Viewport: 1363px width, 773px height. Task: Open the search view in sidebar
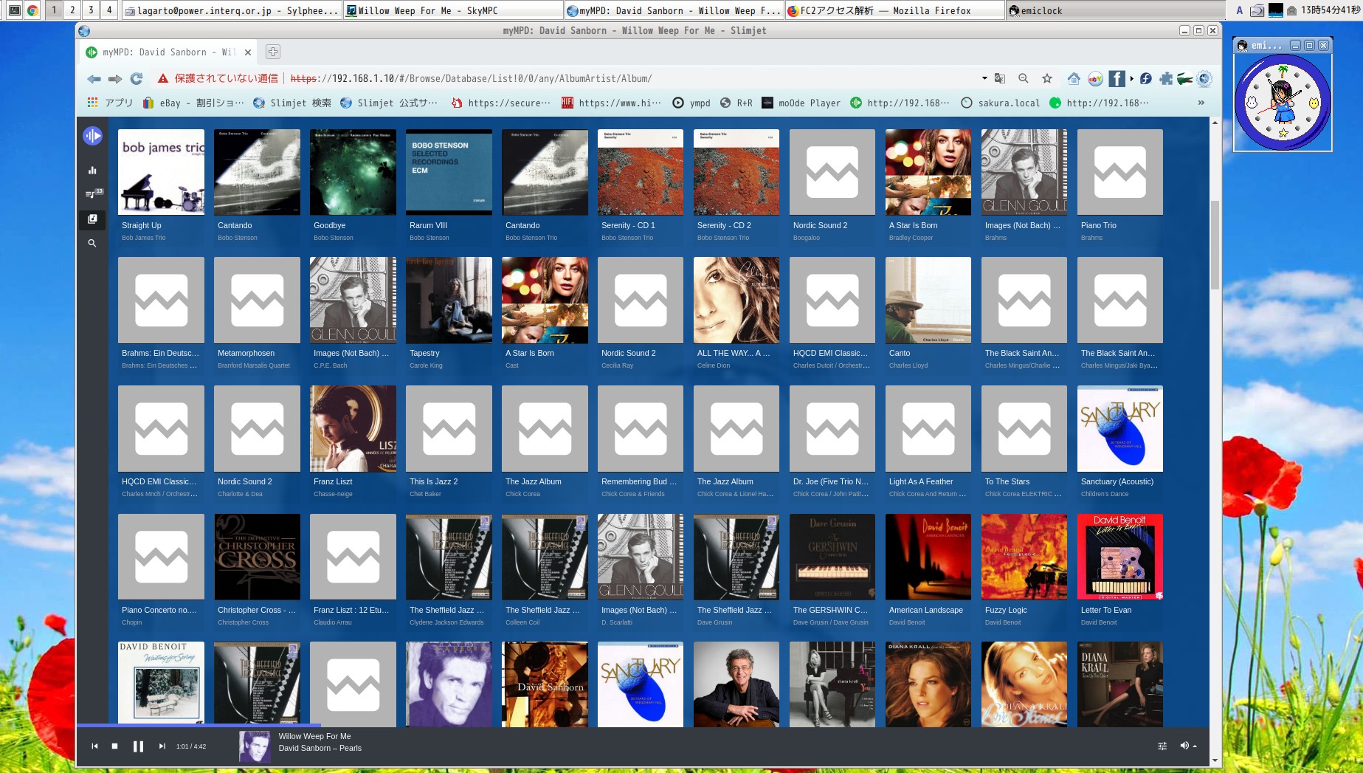tap(92, 243)
